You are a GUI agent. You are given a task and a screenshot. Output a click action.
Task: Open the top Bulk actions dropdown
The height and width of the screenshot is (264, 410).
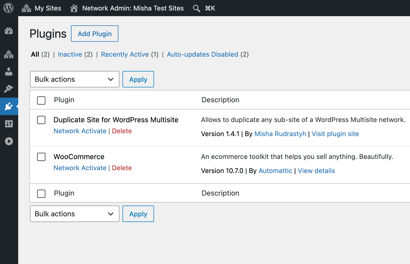(x=75, y=79)
